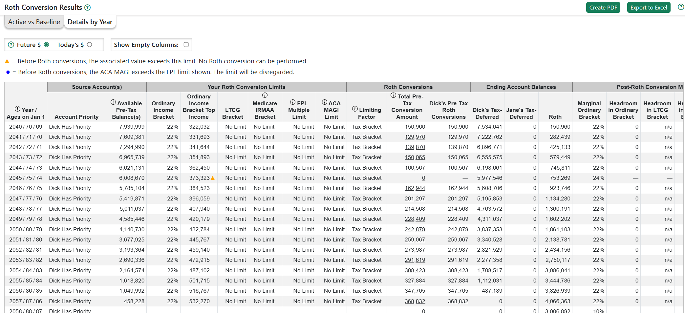Click the Export to Excel button

coord(649,8)
